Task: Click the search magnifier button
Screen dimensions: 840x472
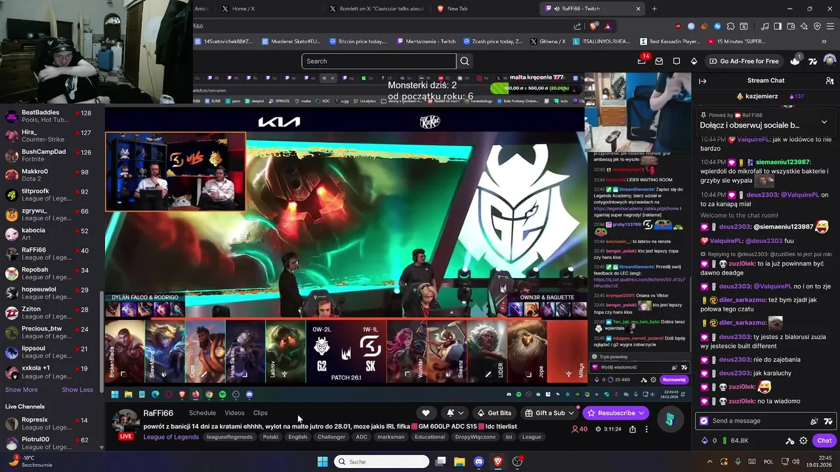Action: pyautogui.click(x=465, y=61)
